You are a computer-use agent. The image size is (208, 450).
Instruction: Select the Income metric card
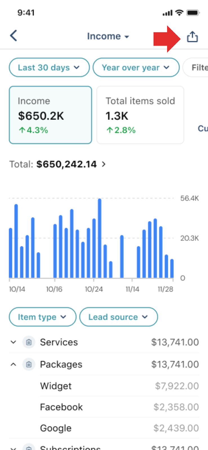pos(50,114)
